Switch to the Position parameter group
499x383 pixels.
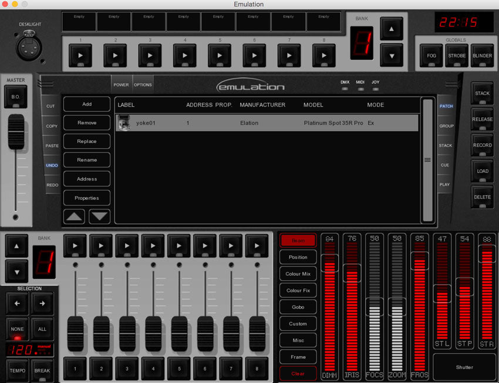298,257
